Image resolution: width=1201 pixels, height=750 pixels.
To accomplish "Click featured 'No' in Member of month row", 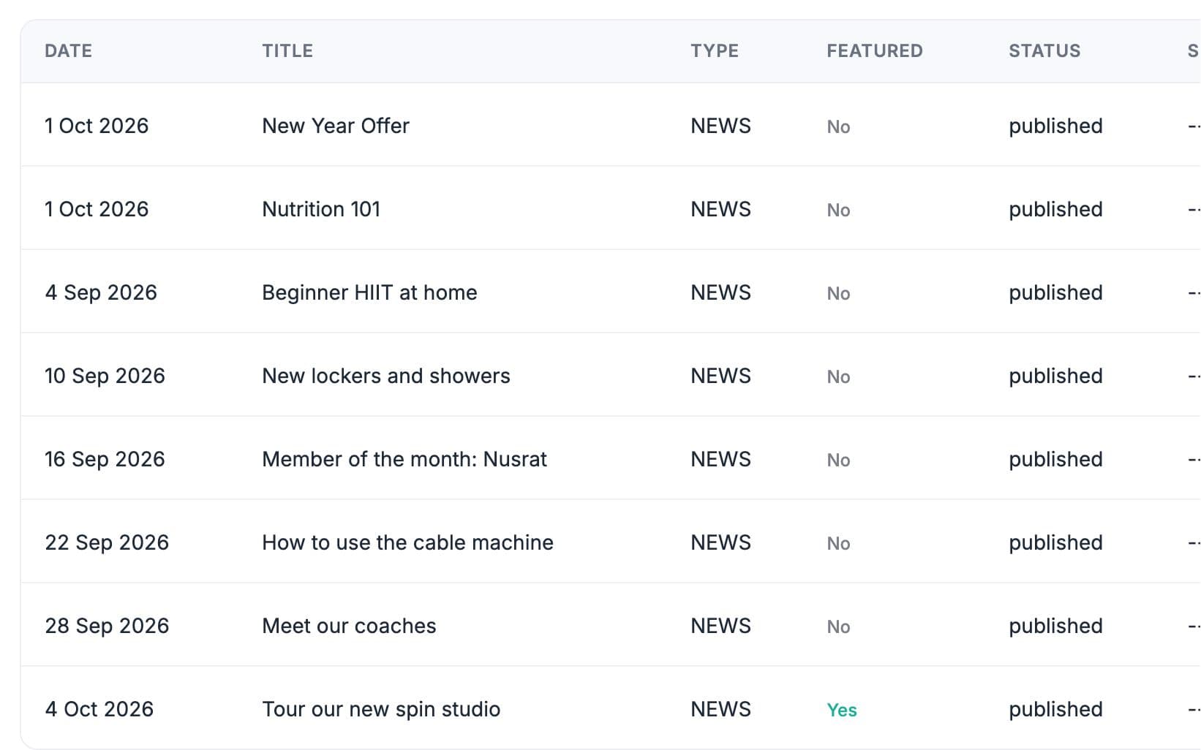I will (838, 460).
